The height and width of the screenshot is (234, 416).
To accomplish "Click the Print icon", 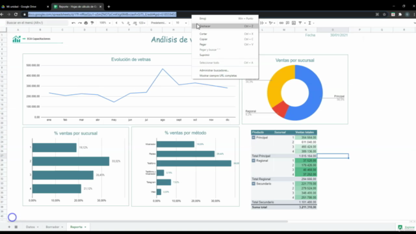I will pos(86,23).
